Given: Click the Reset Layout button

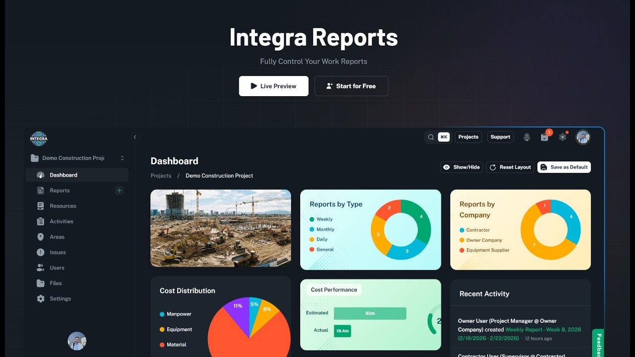Looking at the screenshot, I should [510, 167].
